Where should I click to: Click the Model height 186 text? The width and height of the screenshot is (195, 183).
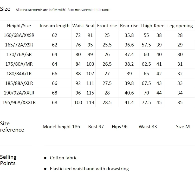point(61,127)
